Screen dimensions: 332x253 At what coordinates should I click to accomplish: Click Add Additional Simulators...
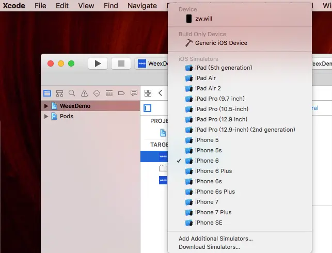click(x=240, y=239)
